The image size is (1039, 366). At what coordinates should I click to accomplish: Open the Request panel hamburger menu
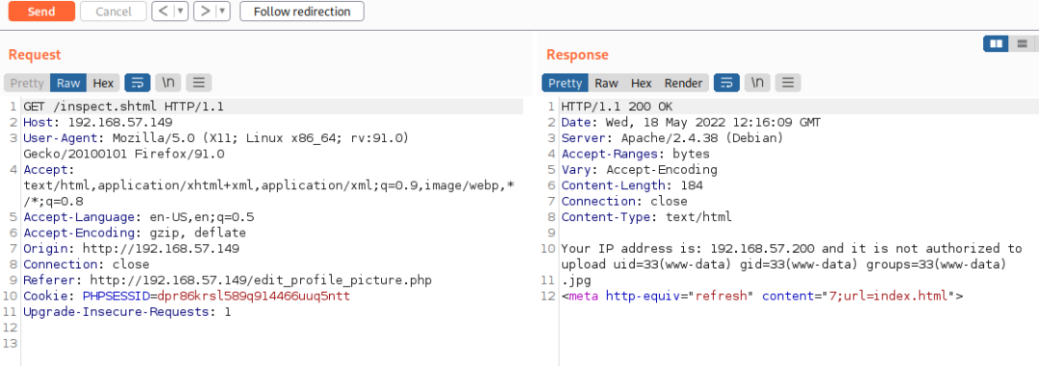[199, 83]
